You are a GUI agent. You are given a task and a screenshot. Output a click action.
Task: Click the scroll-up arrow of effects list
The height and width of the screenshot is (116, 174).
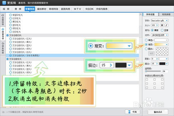click(x=140, y=14)
